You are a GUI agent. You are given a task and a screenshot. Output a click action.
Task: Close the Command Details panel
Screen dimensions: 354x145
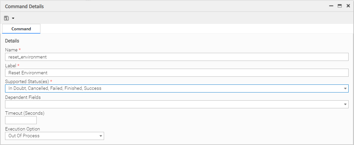(x=348, y=6)
